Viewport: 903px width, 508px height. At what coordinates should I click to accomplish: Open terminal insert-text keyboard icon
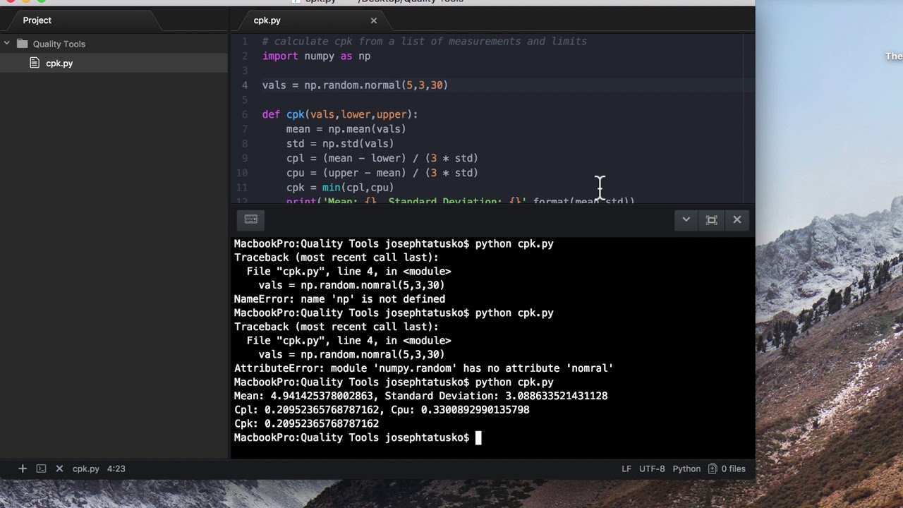(250, 219)
